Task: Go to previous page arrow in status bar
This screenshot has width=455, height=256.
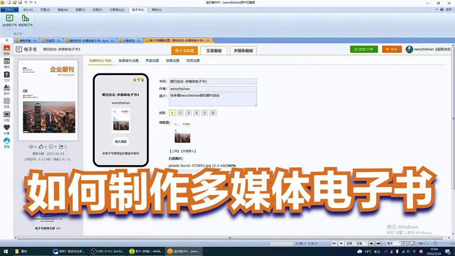Action: point(341,243)
